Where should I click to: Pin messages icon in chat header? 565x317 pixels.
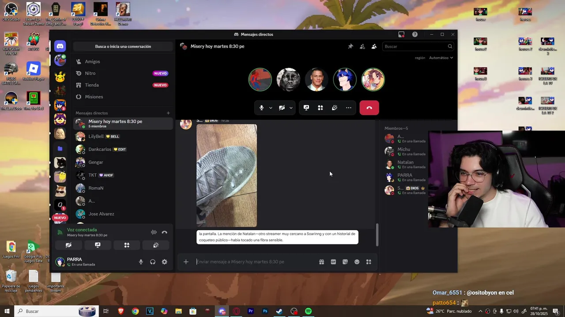click(x=350, y=46)
